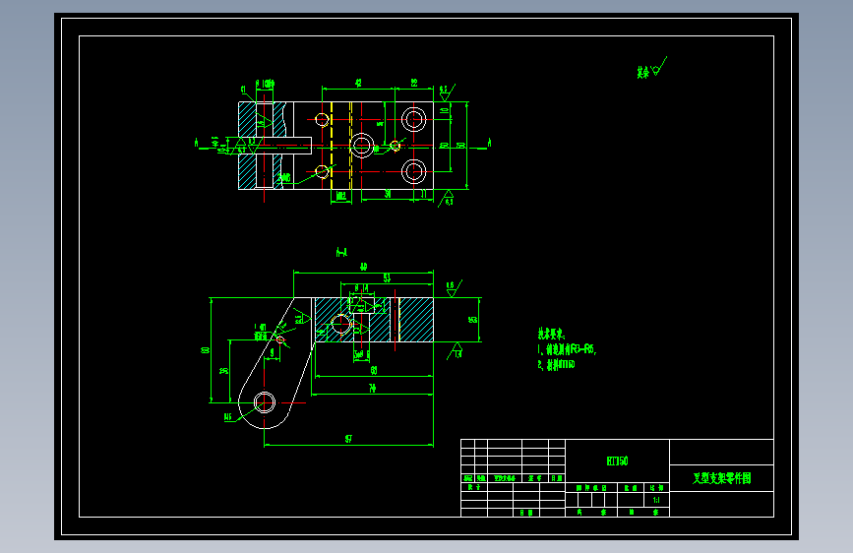Click the title text 叉型支架零件图

pos(721,478)
